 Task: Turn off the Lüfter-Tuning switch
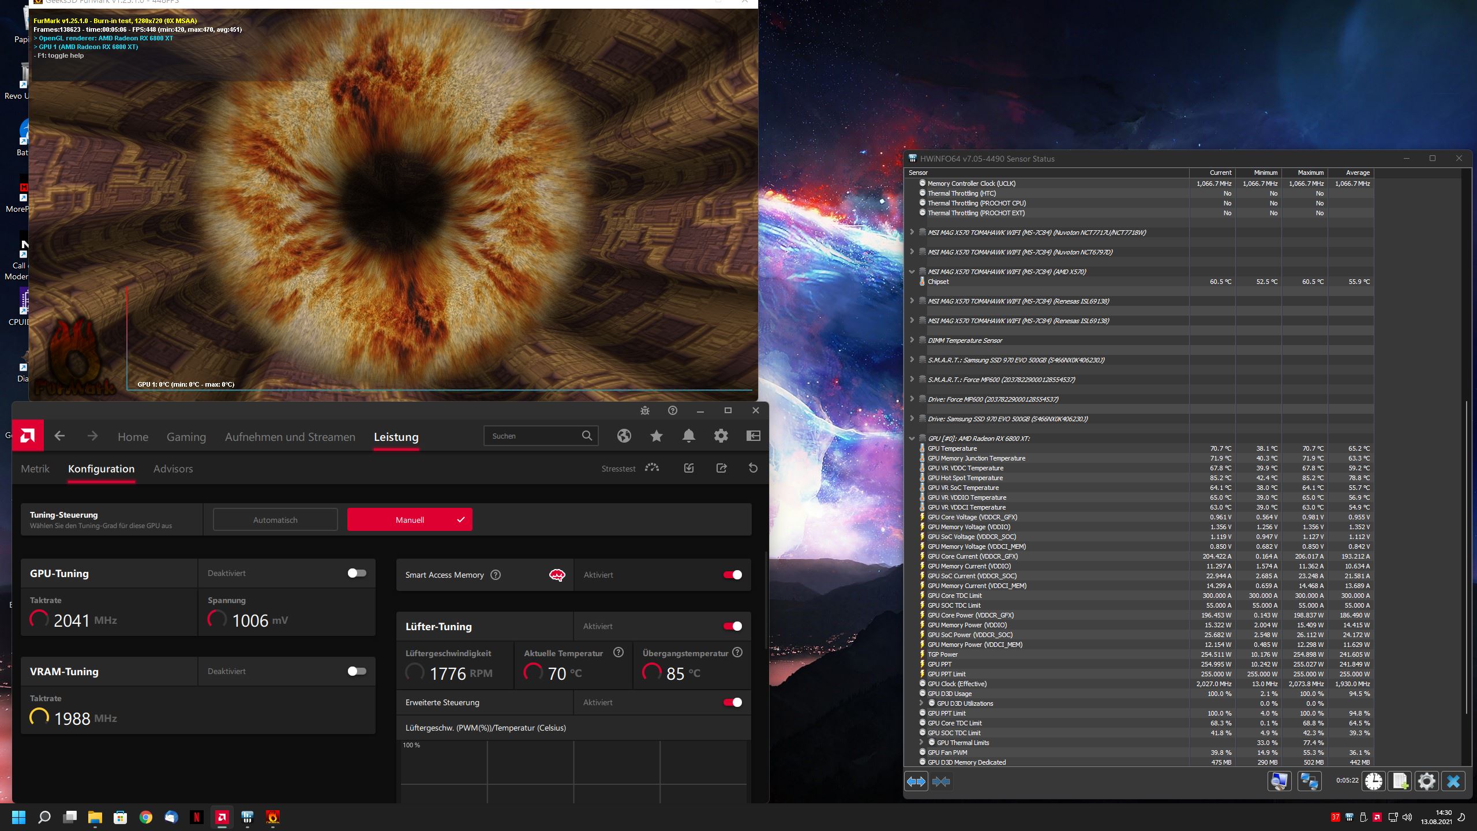[732, 626]
